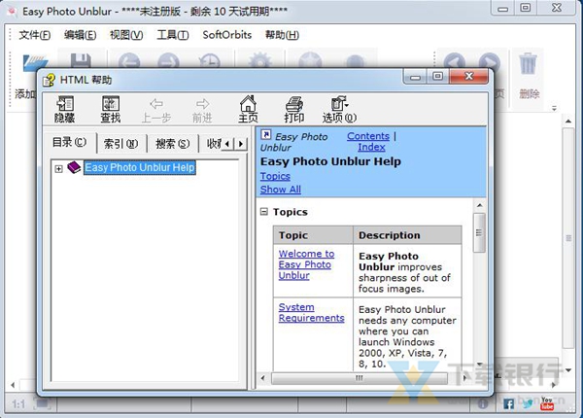Maximize the HTML 帮助 window
Screen dimensions: 583x418
point(438,76)
